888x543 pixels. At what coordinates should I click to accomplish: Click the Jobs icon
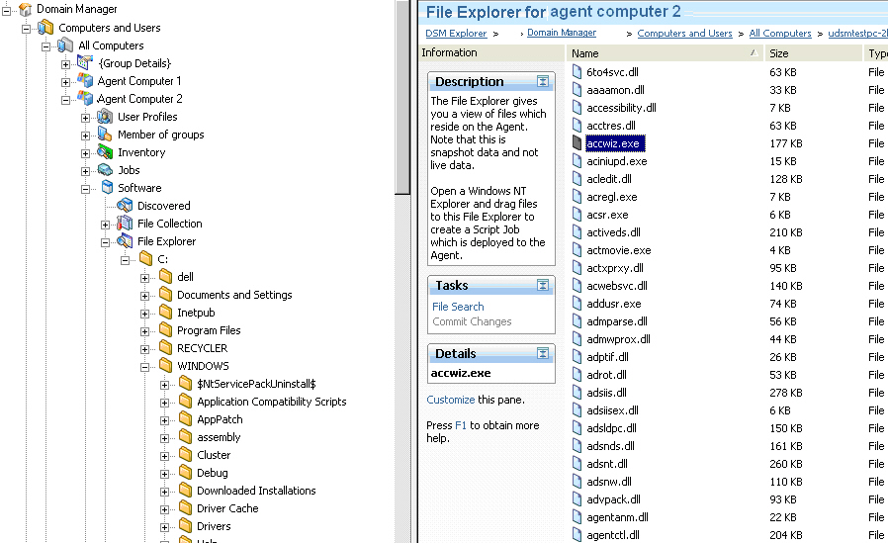pyautogui.click(x=105, y=169)
